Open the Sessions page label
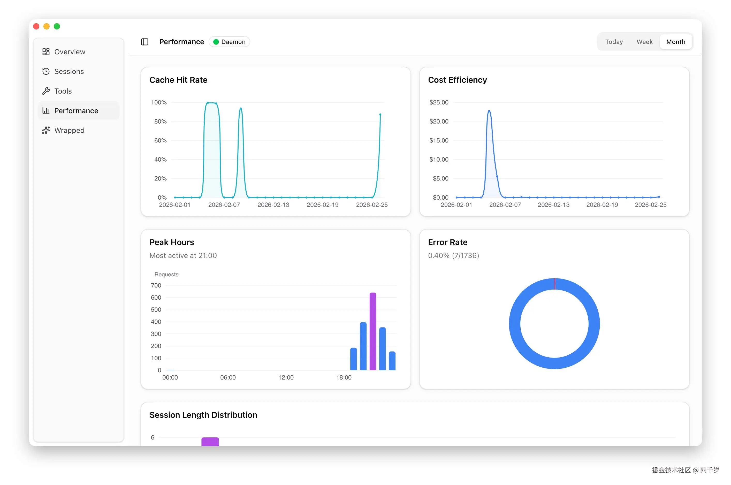The height and width of the screenshot is (485, 731). (x=69, y=71)
